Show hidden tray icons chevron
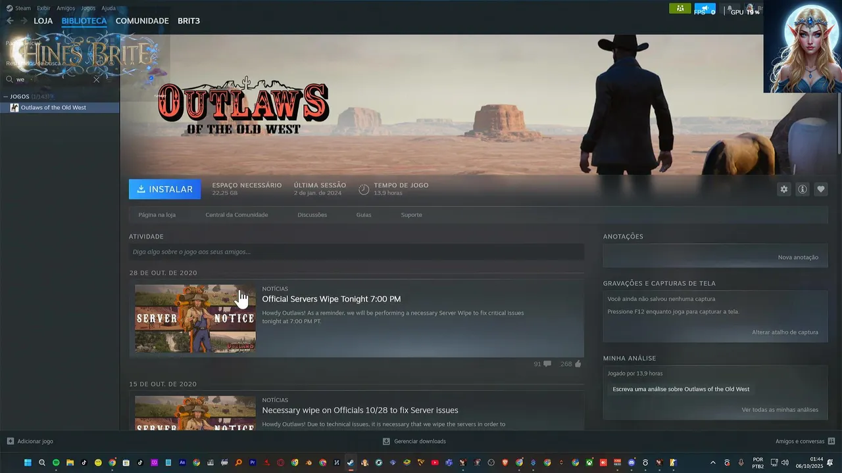 [712, 462]
